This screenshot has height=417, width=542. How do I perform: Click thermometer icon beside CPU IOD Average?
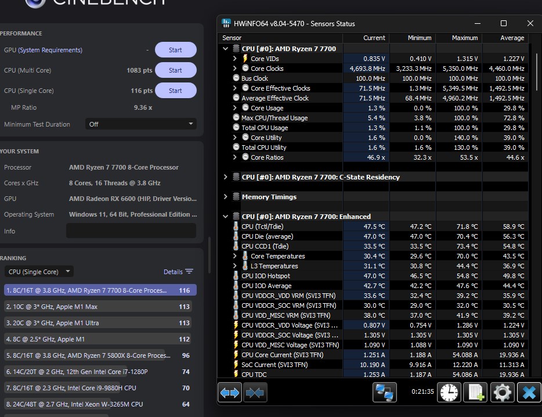pyautogui.click(x=236, y=286)
